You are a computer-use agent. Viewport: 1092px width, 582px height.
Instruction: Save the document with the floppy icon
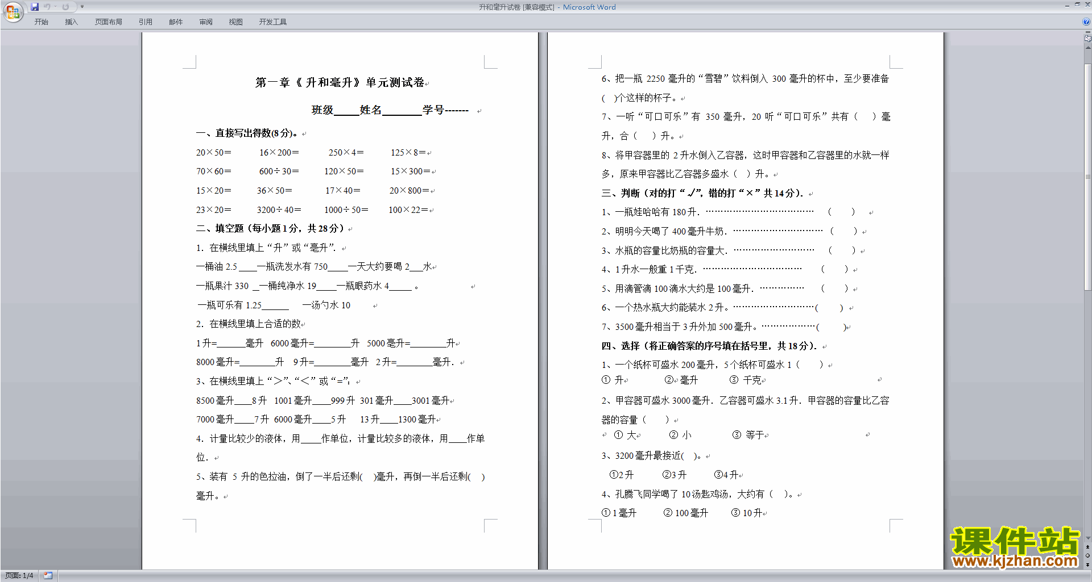(35, 7)
